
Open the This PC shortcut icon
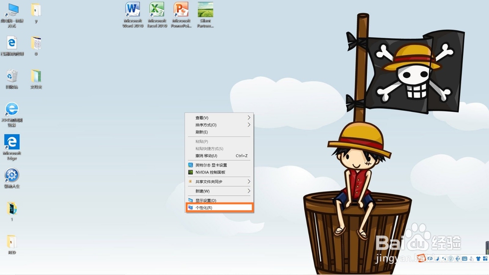(12, 15)
